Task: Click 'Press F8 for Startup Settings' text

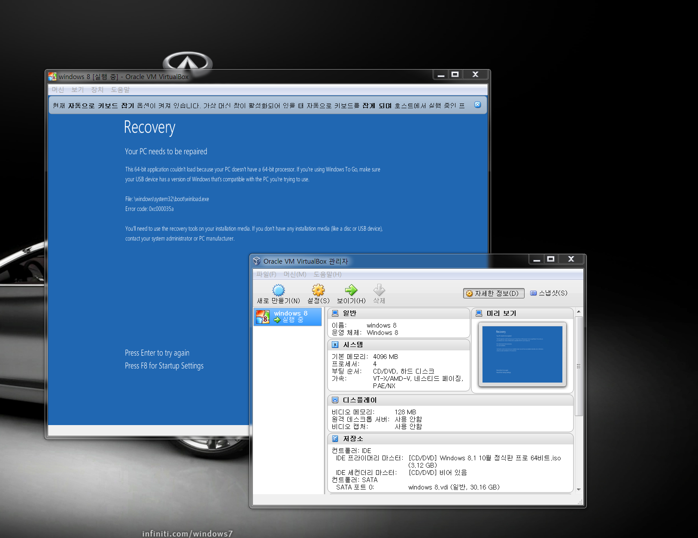Action: (x=164, y=366)
